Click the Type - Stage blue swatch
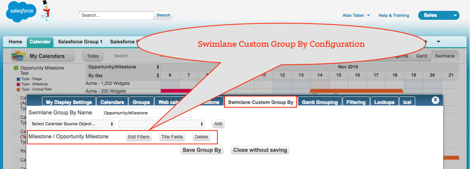 [18, 79]
